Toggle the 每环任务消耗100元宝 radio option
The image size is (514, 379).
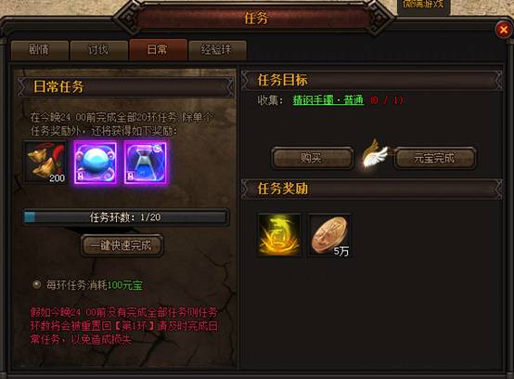pos(37,284)
